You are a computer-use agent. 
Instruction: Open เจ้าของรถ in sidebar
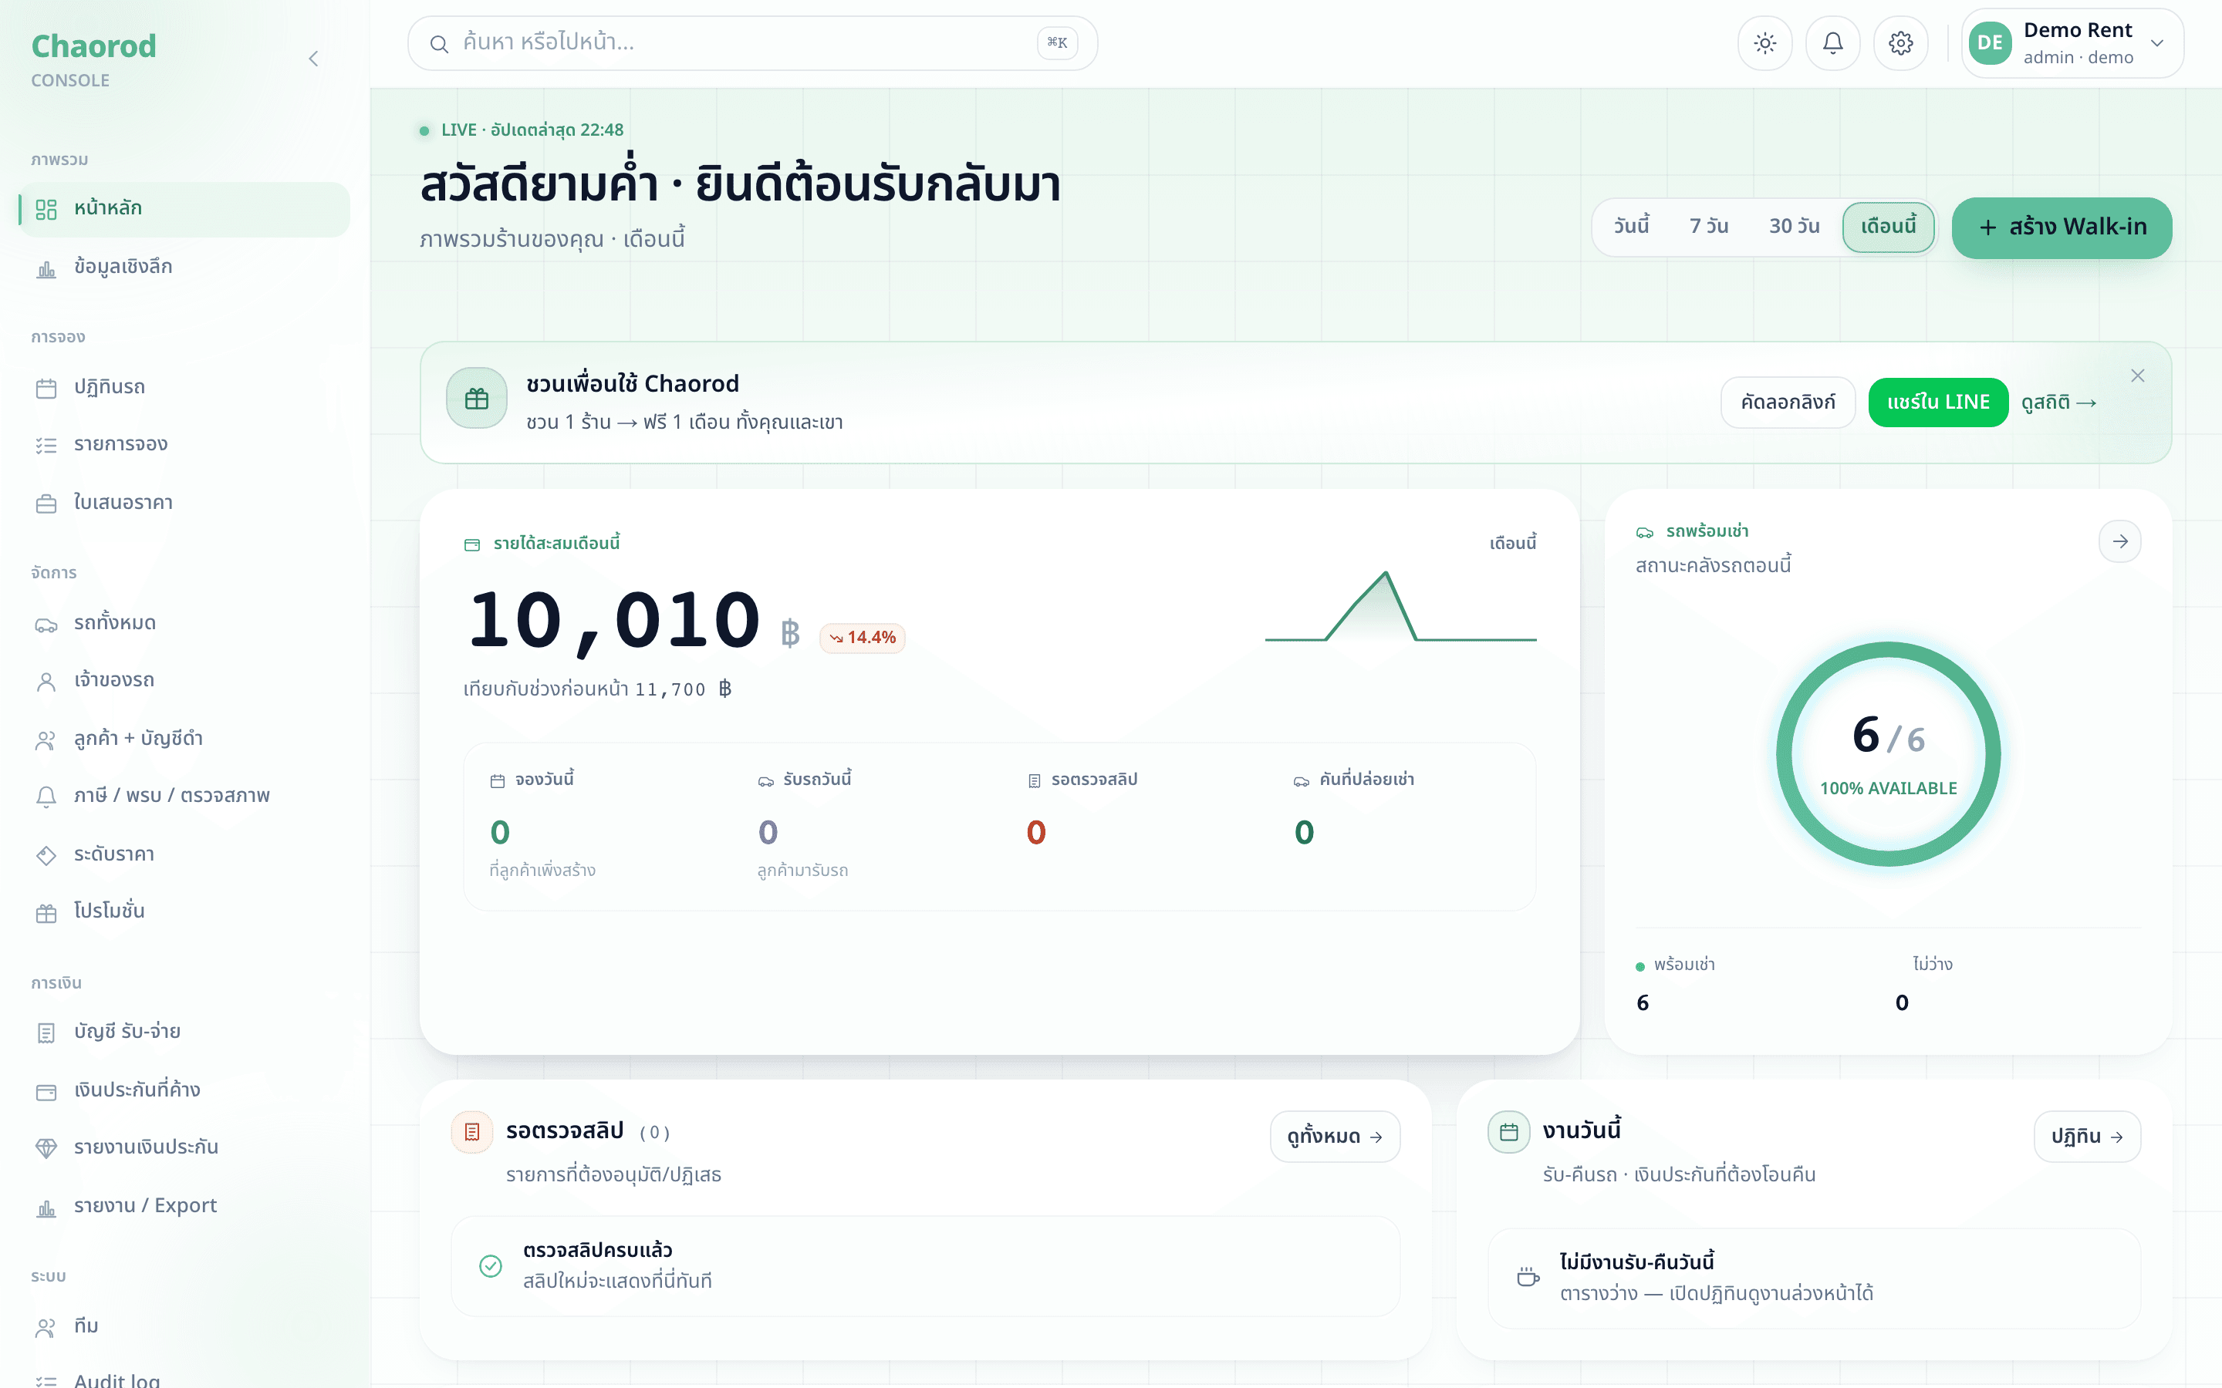click(184, 680)
